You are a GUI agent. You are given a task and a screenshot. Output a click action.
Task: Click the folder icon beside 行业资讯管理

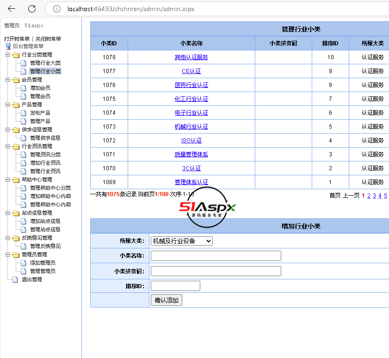[16, 146]
